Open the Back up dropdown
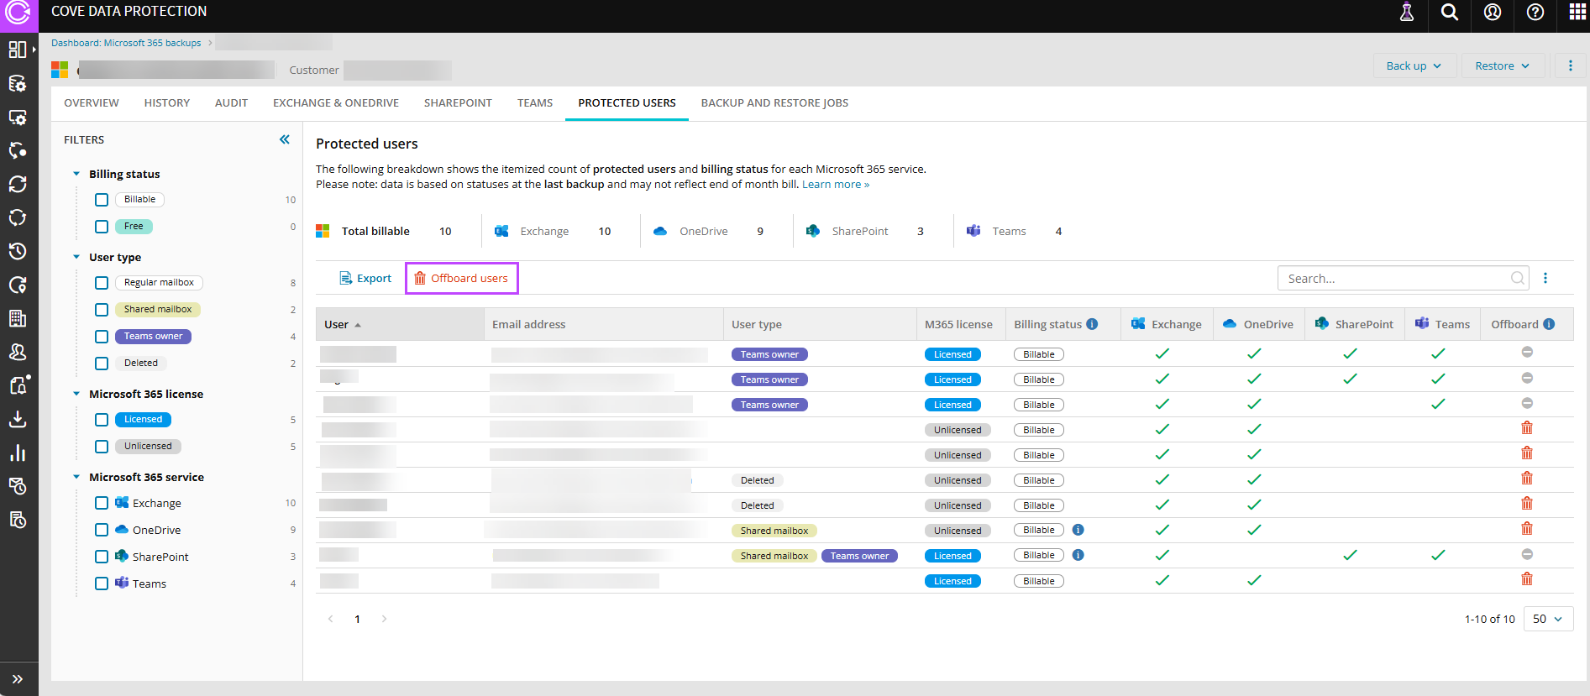 point(1413,66)
